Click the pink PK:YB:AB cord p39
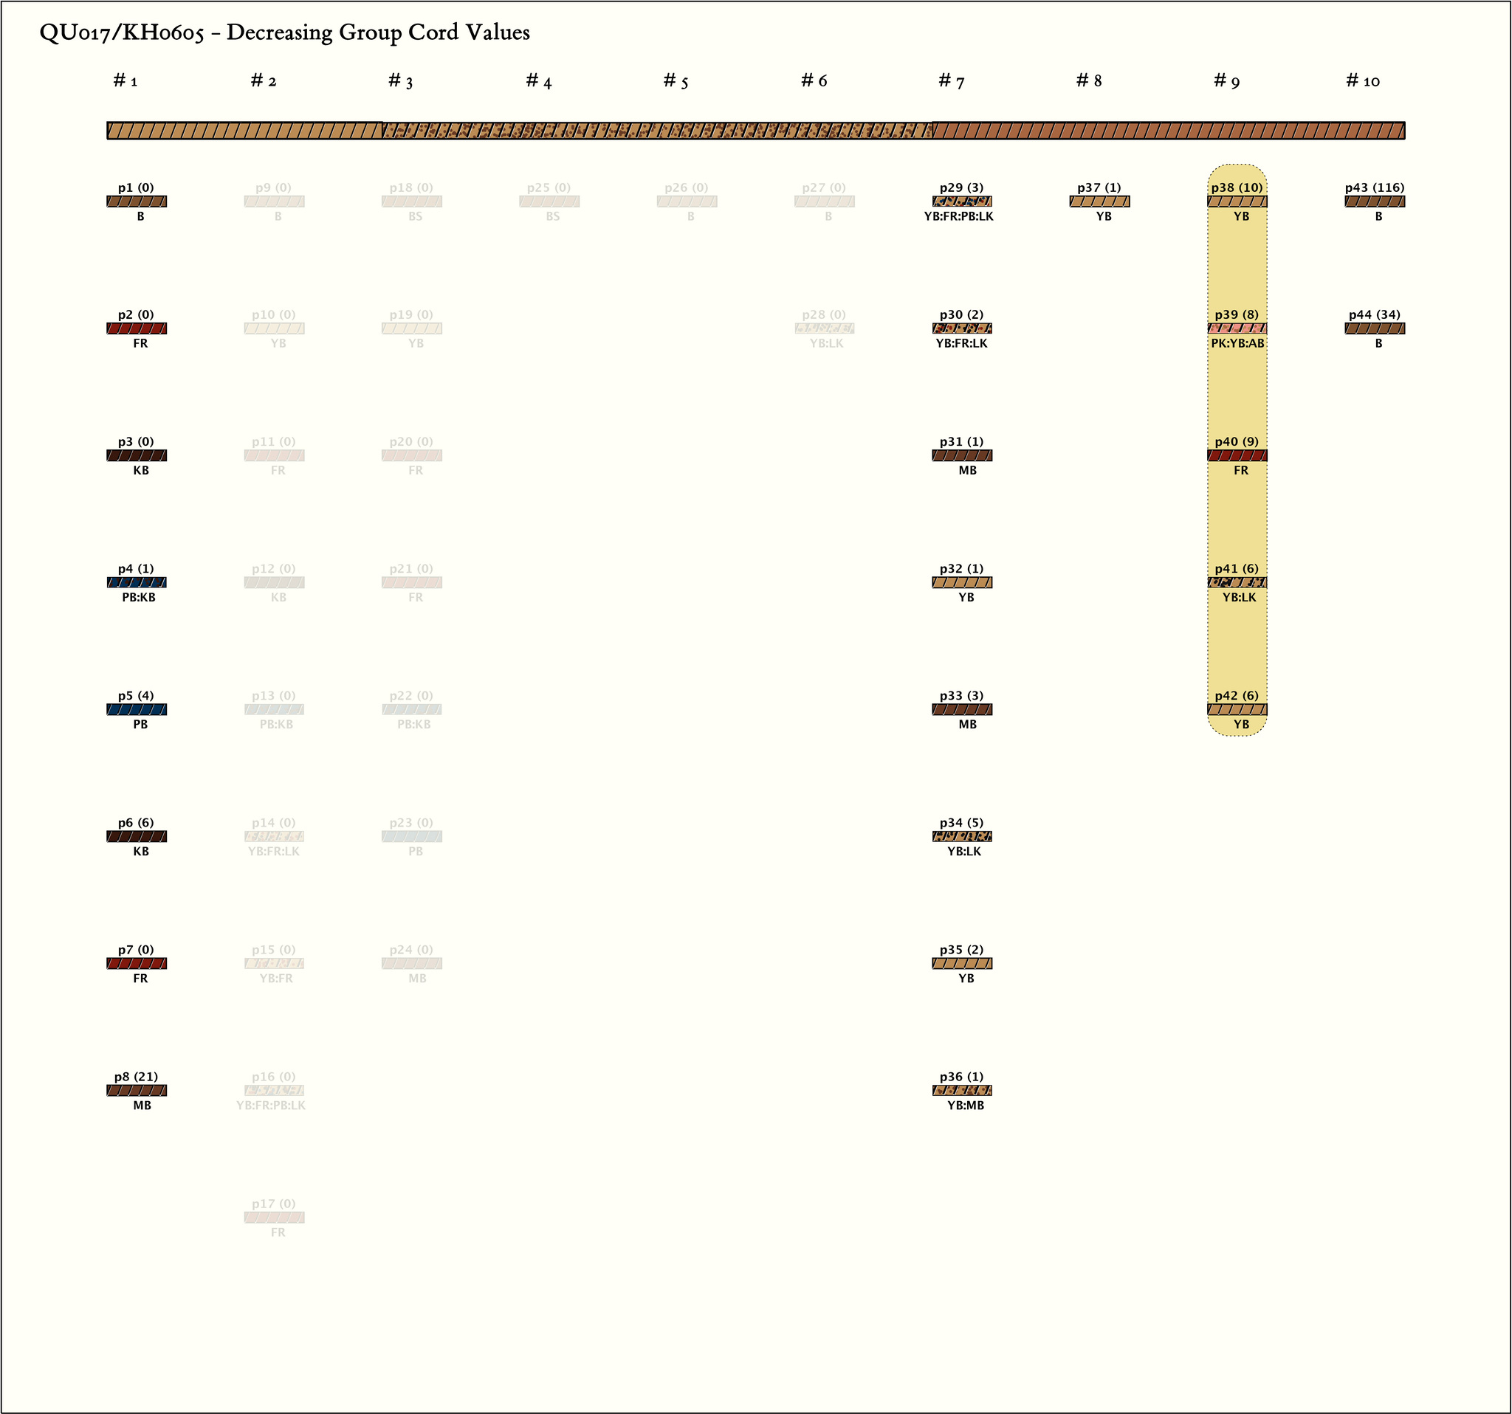1512x1414 pixels. pos(1237,328)
